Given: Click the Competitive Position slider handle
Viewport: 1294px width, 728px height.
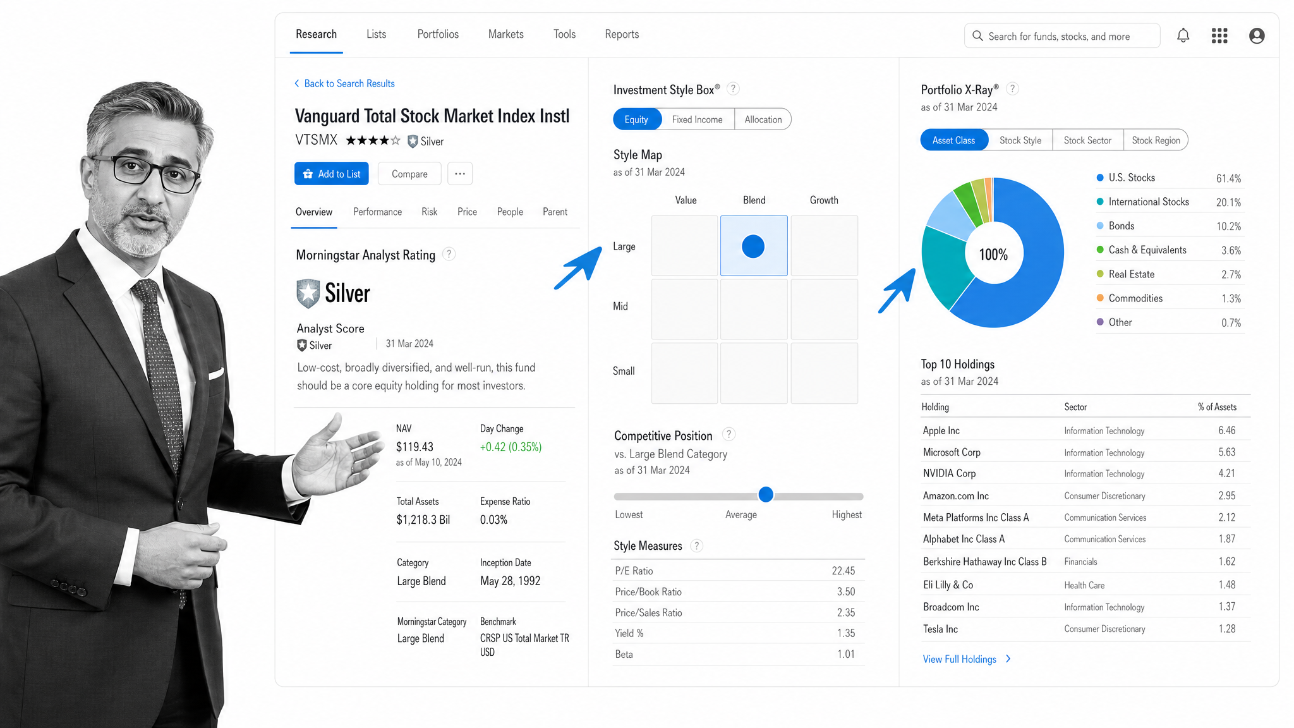Looking at the screenshot, I should pyautogui.click(x=766, y=495).
